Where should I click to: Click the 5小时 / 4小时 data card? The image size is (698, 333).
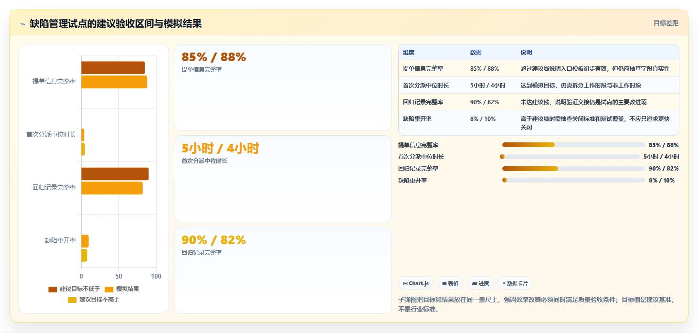[283, 179]
